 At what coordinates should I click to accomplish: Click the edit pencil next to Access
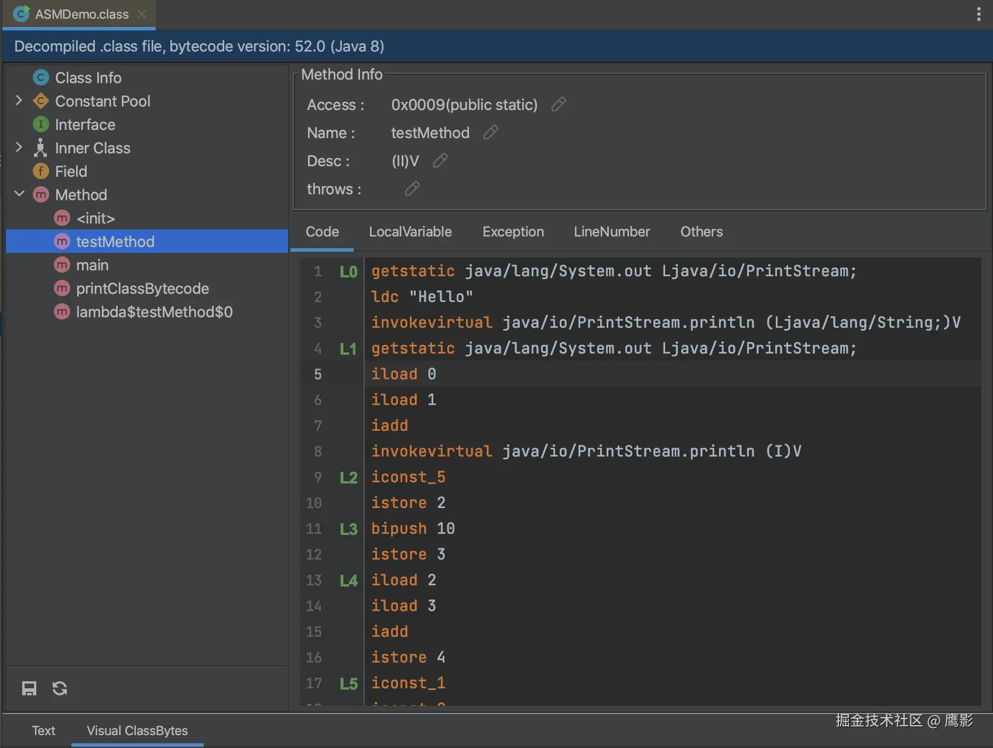click(x=559, y=104)
